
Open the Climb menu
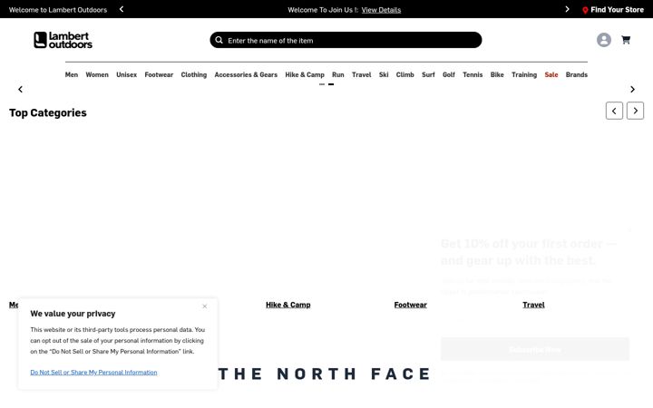404,75
